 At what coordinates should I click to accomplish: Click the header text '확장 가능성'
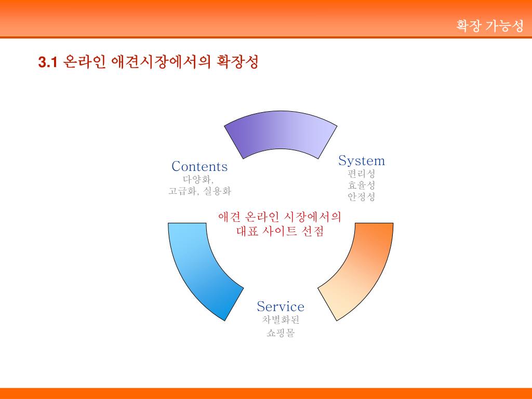tap(489, 26)
